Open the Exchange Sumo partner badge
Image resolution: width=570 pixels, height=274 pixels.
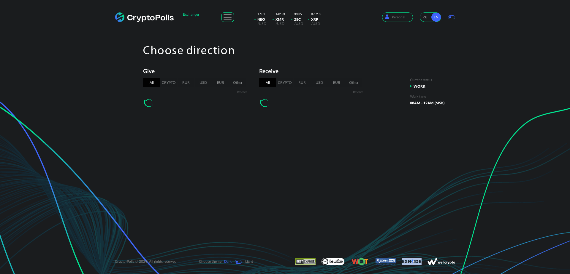coord(386,261)
